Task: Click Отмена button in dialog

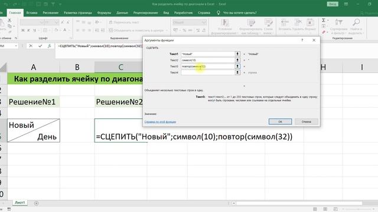Action: click(x=306, y=122)
